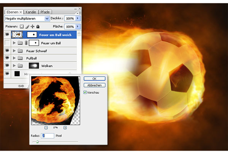The image size is (228, 162).
Task: Toggle lock all padlock icon
Action: 38,27
